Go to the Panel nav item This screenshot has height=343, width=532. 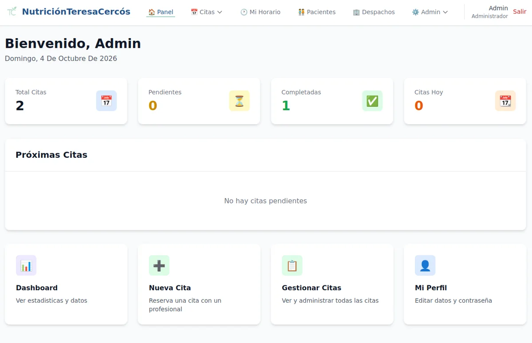pyautogui.click(x=160, y=12)
